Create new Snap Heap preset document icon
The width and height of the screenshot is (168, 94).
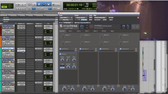pos(128,26)
